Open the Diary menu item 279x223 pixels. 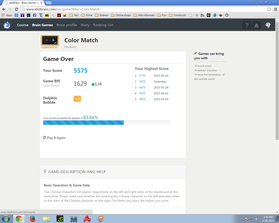coord(85,25)
